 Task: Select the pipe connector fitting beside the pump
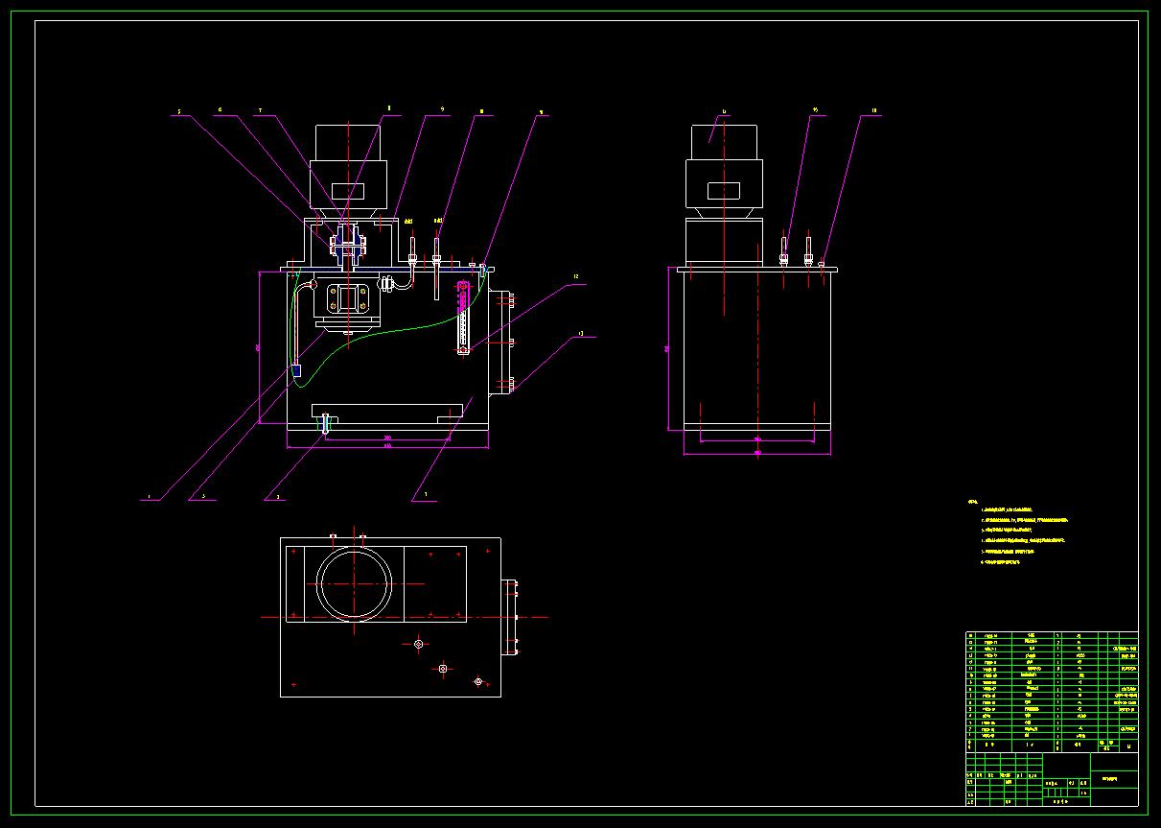pyautogui.click(x=388, y=283)
